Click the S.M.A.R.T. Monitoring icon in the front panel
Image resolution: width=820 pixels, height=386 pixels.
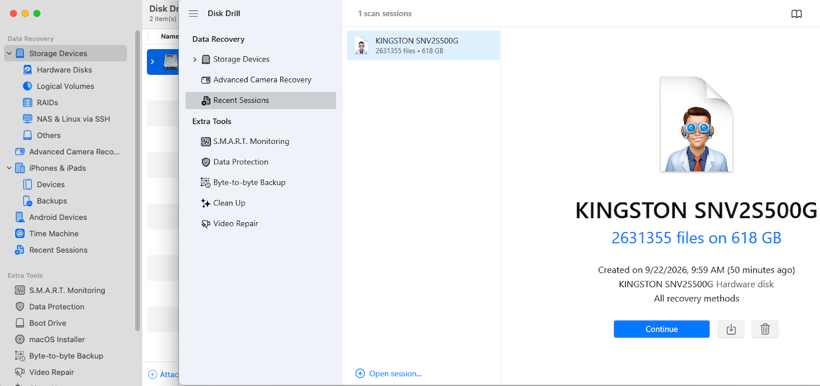(205, 142)
